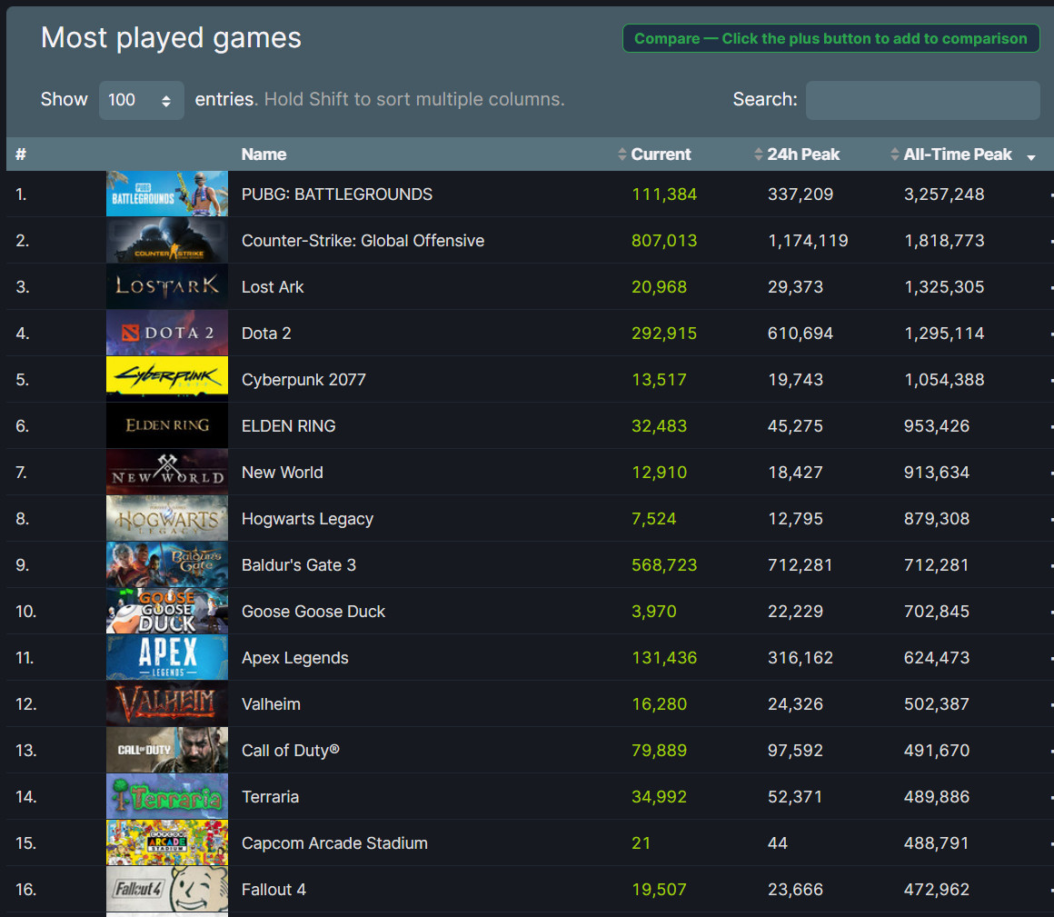
Task: Sort by All-Time Peak column header
Action: pyautogui.click(x=957, y=154)
